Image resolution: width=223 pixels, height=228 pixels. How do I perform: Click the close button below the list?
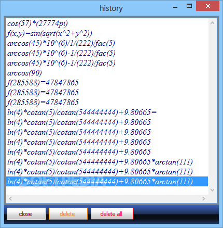point(26,214)
